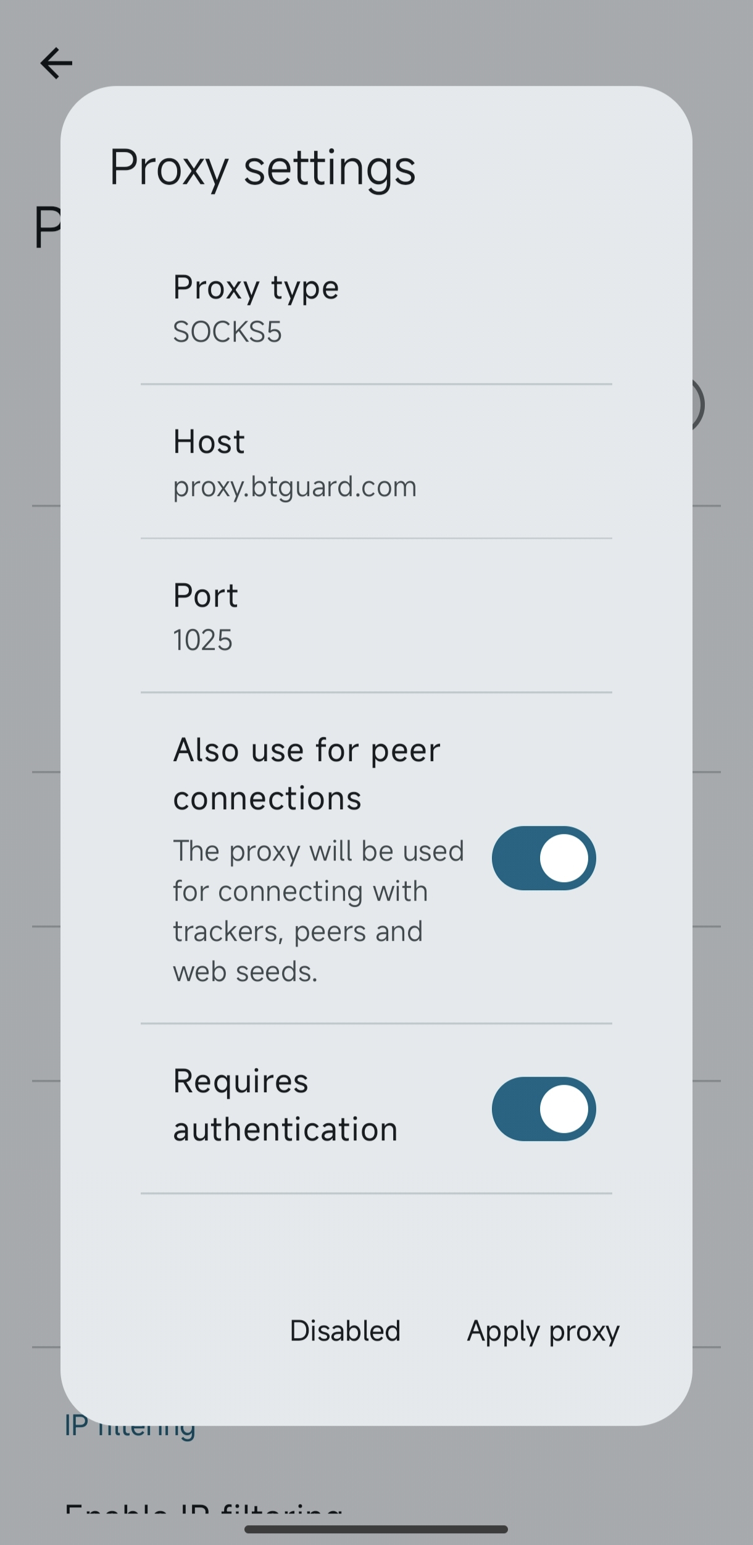Open the Host setting row
The width and height of the screenshot is (753, 1545).
pyautogui.click(x=209, y=442)
